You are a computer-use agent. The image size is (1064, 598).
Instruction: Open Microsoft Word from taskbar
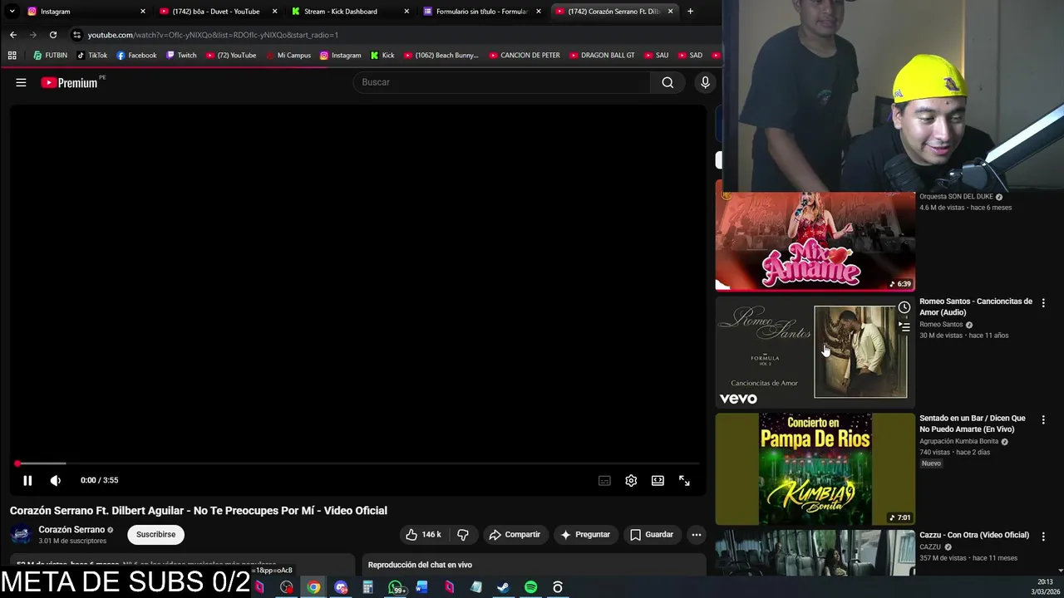(421, 587)
